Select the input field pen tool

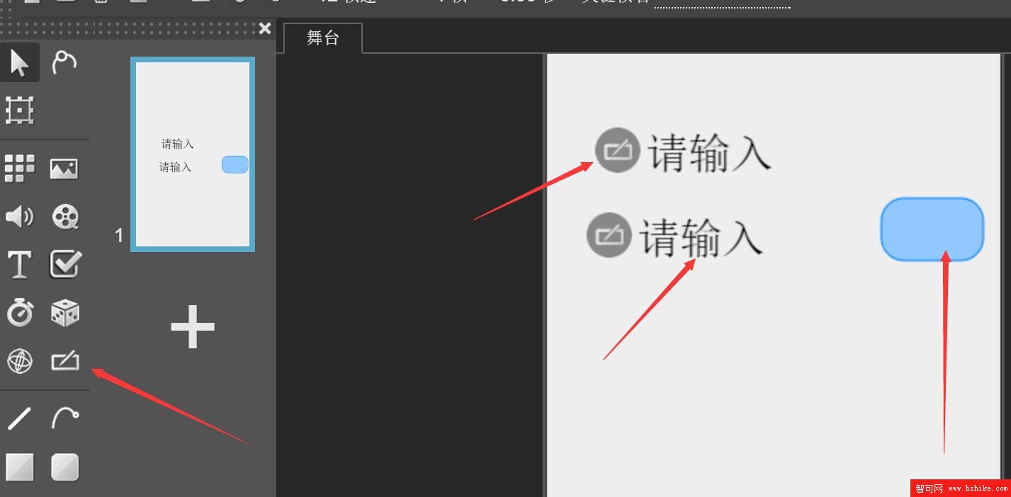click(64, 360)
